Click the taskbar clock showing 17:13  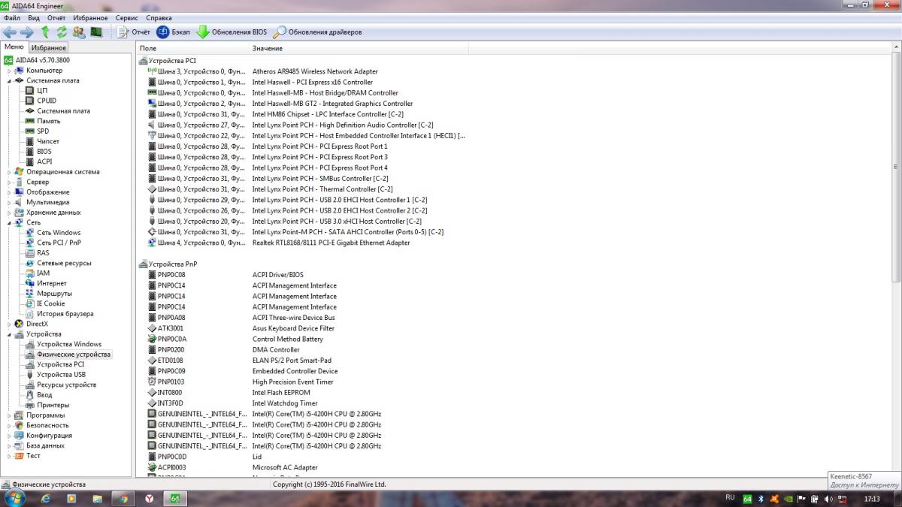point(872,498)
